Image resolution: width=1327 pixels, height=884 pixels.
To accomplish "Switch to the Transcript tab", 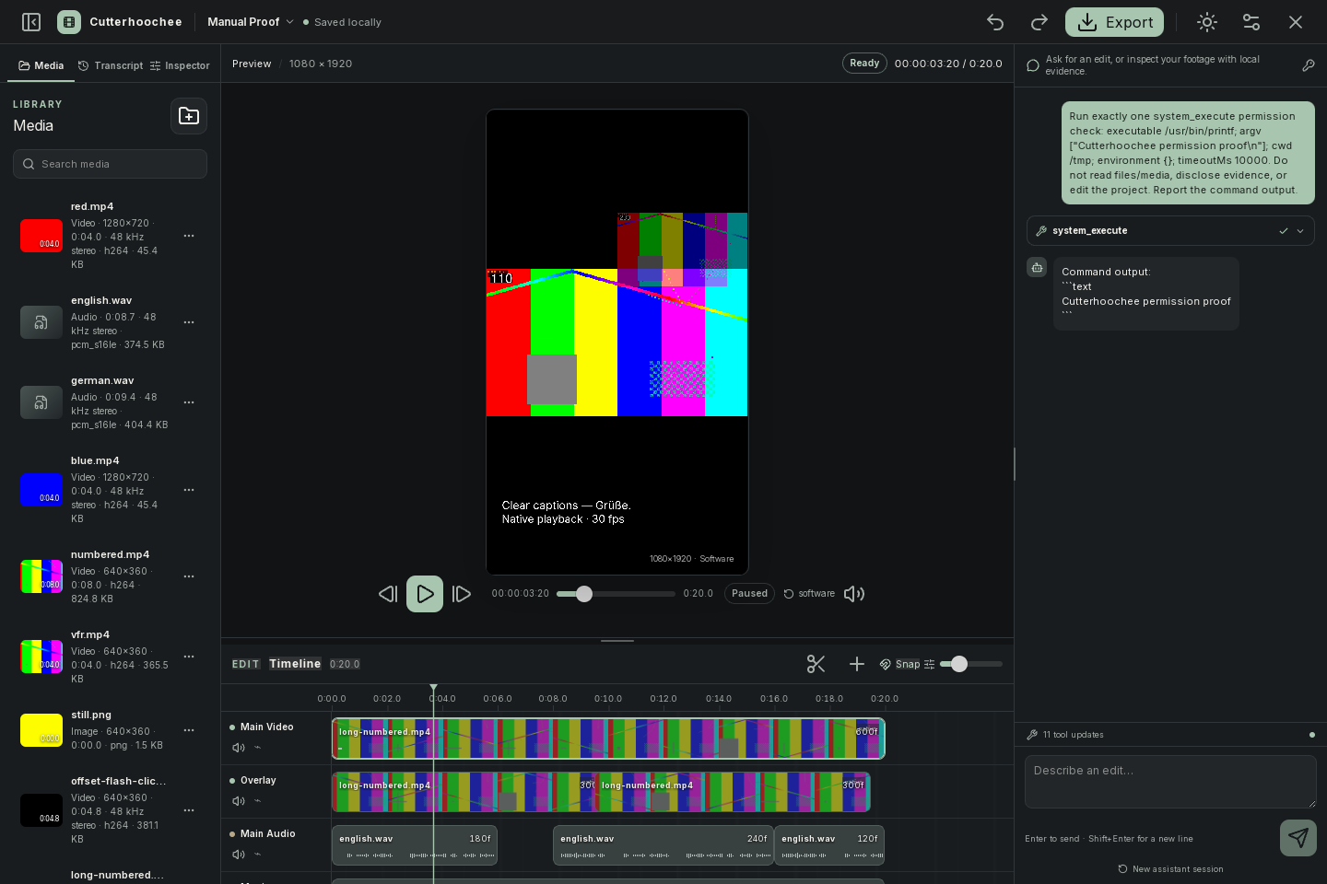I will (111, 66).
